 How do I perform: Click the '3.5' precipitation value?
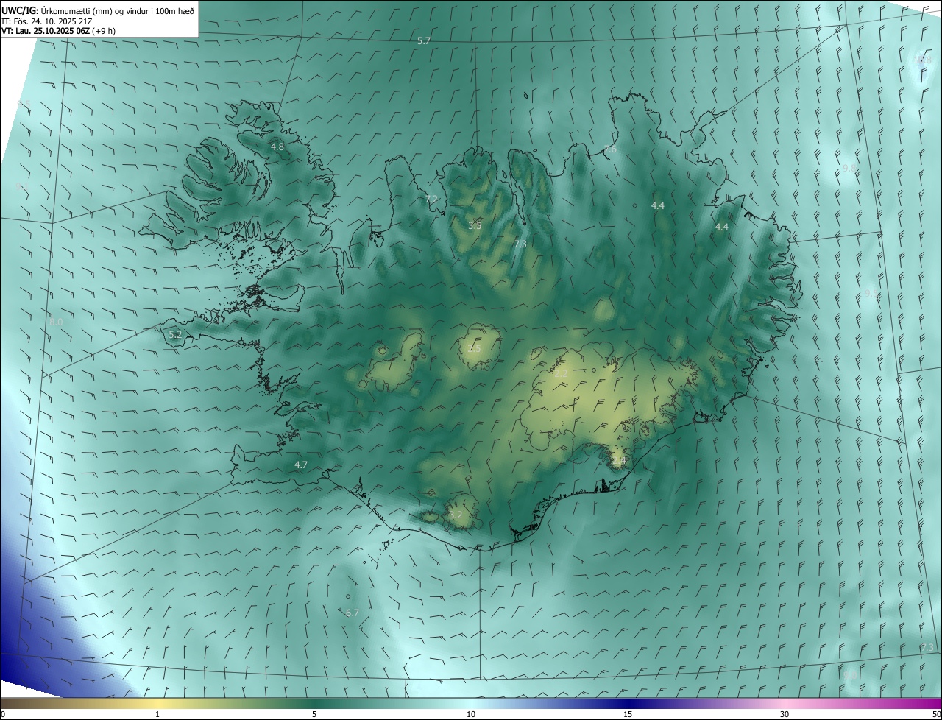click(475, 225)
